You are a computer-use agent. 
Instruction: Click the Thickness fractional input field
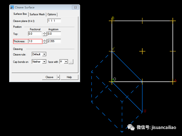click(x=35, y=41)
